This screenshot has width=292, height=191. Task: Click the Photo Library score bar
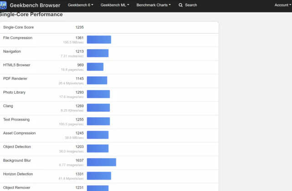(98, 94)
